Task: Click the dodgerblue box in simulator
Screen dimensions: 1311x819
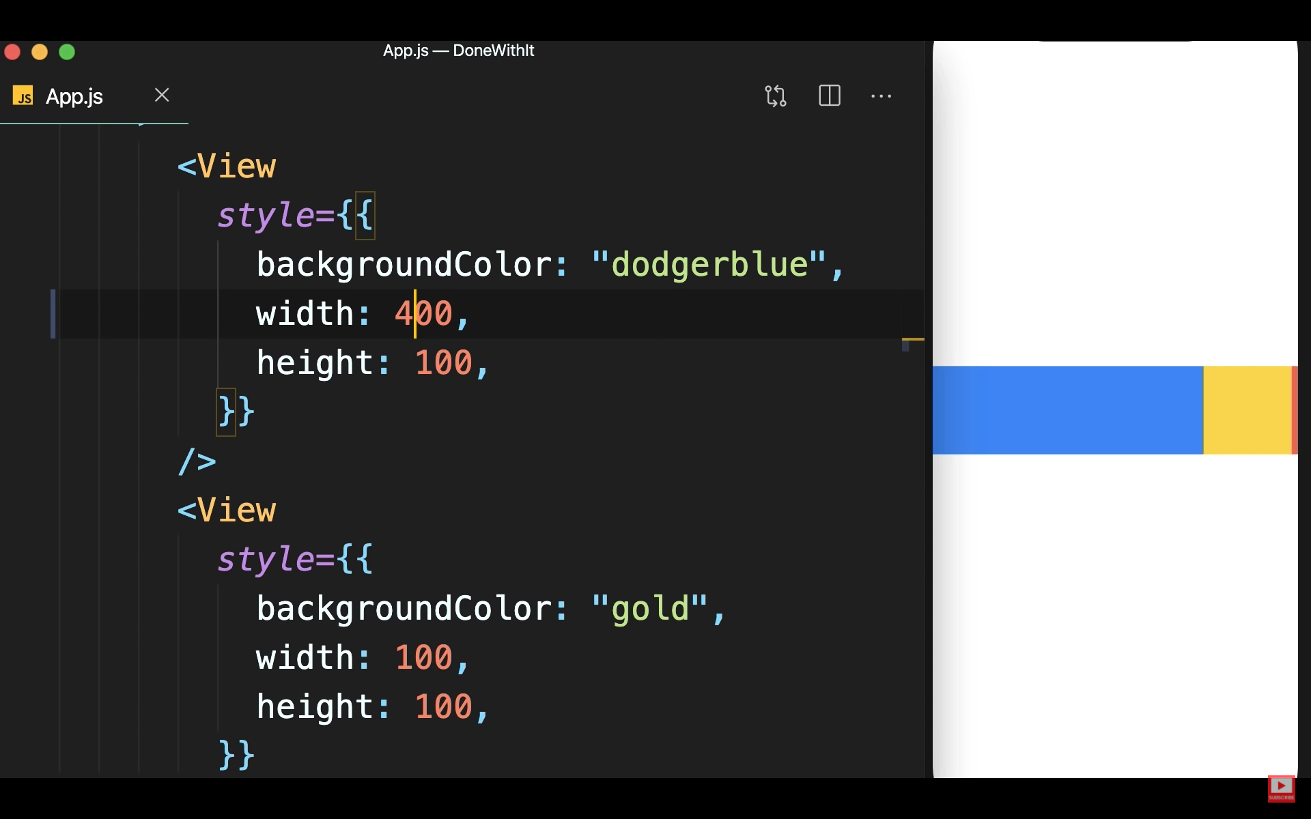Action: tap(1067, 409)
